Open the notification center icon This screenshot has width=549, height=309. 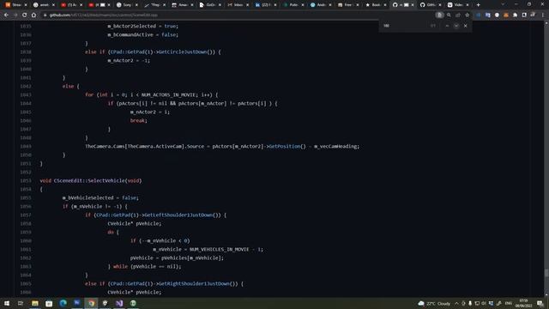(x=540, y=303)
